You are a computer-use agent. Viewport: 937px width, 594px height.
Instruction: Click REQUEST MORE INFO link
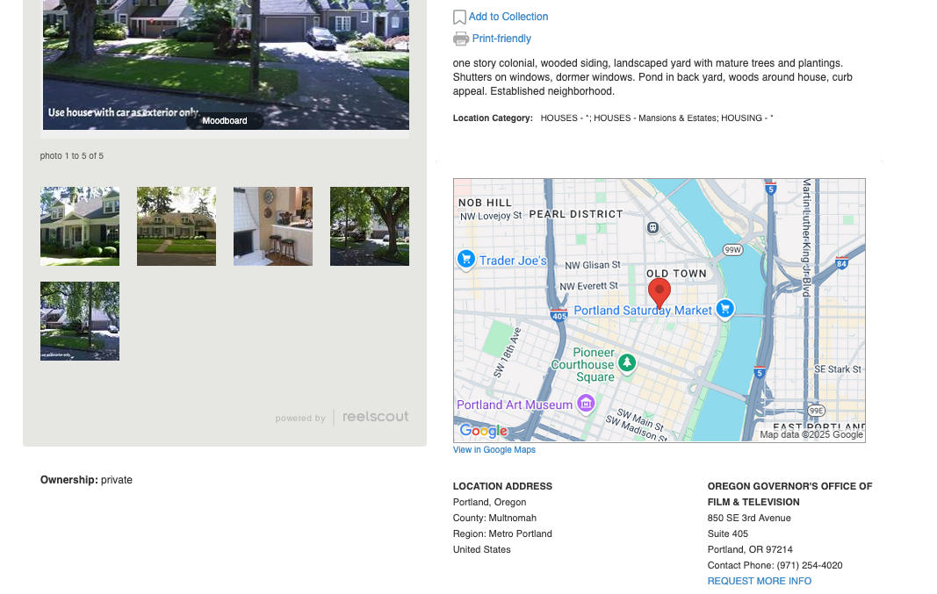tap(759, 581)
